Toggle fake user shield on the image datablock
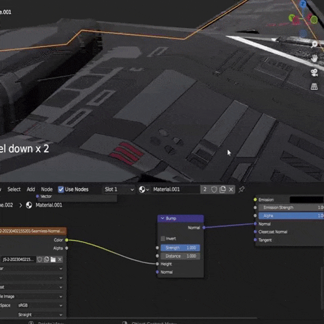 point(40,259)
